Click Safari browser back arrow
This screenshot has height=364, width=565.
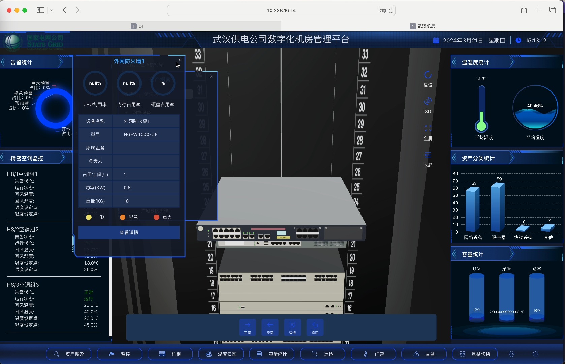point(64,10)
